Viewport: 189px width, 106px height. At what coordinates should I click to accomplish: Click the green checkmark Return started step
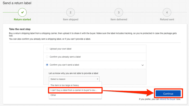click(22, 12)
